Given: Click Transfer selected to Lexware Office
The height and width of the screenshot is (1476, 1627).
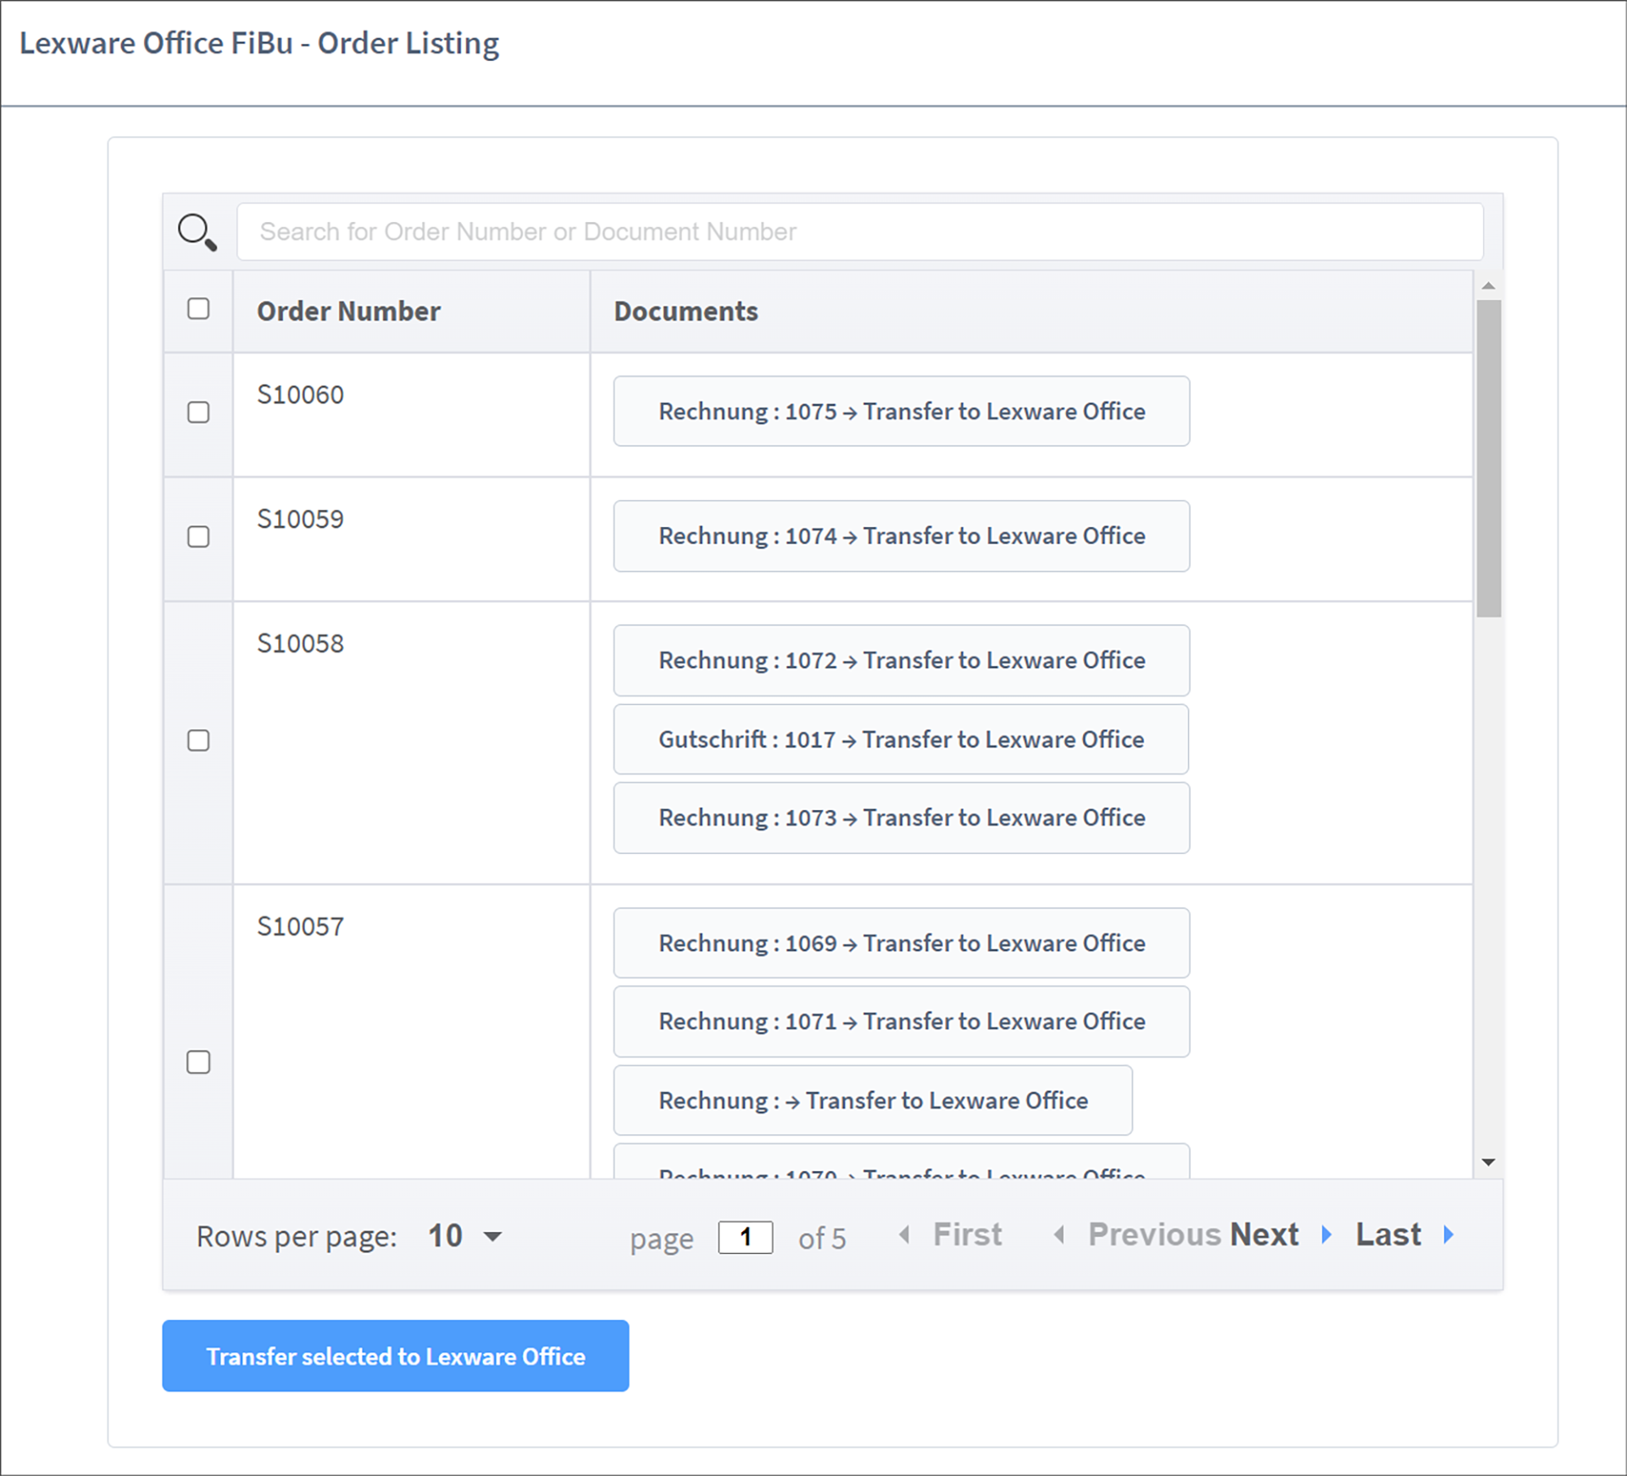Looking at the screenshot, I should [396, 1356].
